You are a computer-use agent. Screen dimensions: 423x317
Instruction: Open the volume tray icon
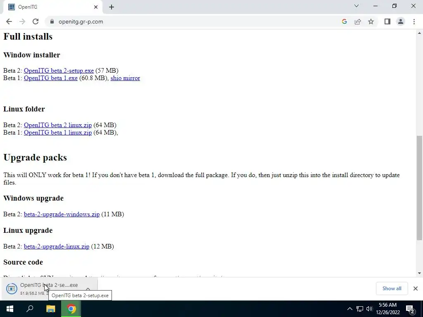click(369, 309)
